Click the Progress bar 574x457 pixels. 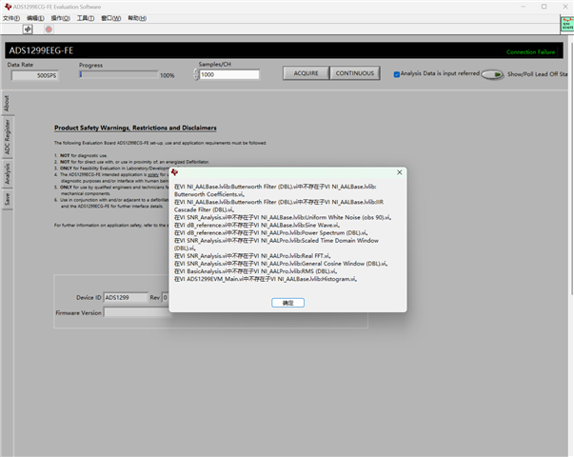pos(119,74)
